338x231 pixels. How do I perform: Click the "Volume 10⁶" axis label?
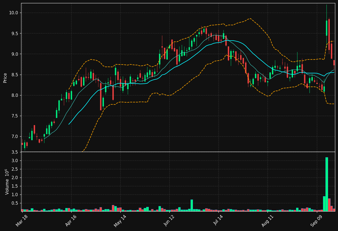pyautogui.click(x=7, y=182)
